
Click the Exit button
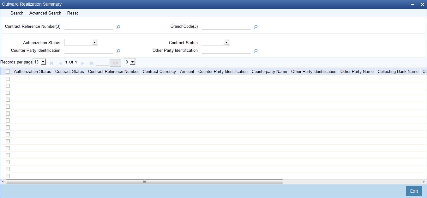tap(414, 191)
